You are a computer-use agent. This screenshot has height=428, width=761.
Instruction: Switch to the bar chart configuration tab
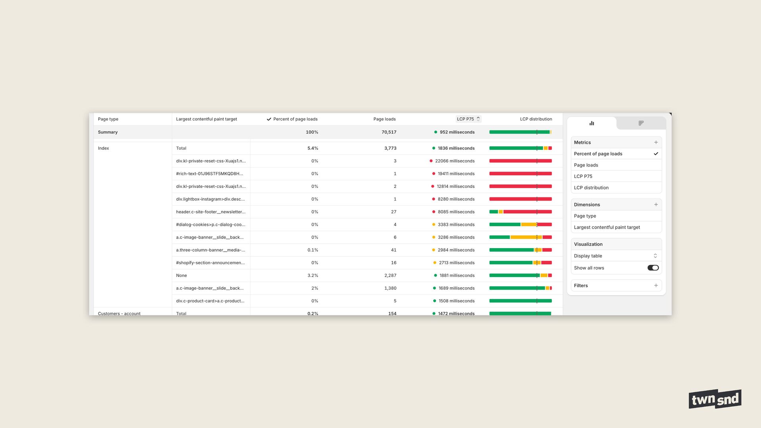[591, 123]
